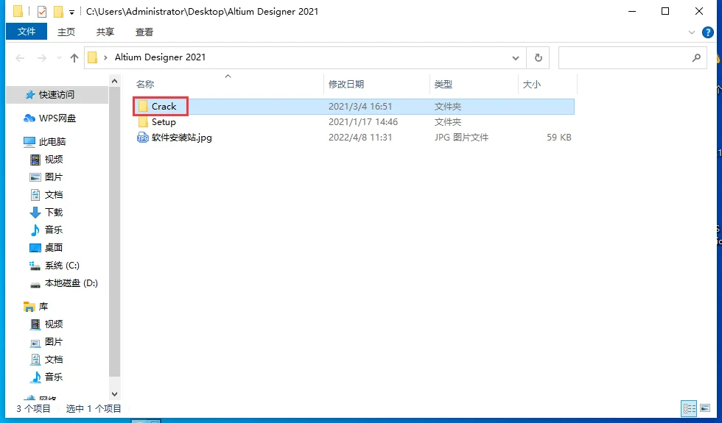
Task: Select the Crack folder
Action: [x=164, y=106]
